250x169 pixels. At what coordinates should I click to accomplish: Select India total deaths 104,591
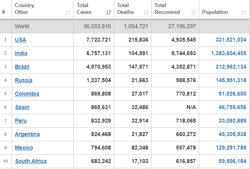coord(138,53)
